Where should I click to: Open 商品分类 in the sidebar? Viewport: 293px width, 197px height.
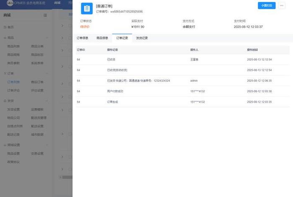[37, 47]
